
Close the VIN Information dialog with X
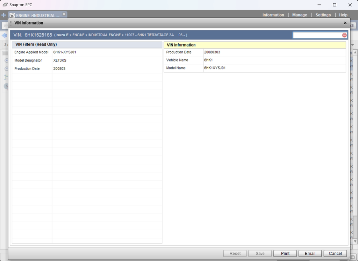coord(345,23)
